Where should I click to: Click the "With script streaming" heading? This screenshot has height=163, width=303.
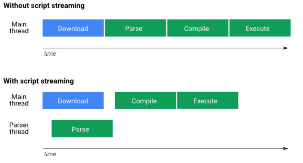tap(39, 81)
